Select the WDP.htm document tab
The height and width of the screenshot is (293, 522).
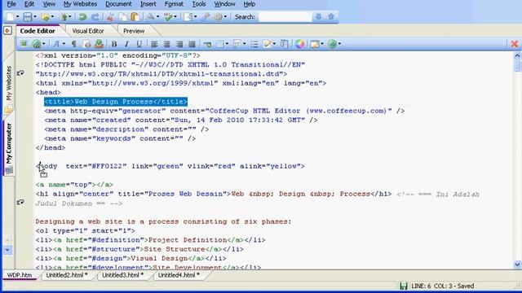pos(20,275)
